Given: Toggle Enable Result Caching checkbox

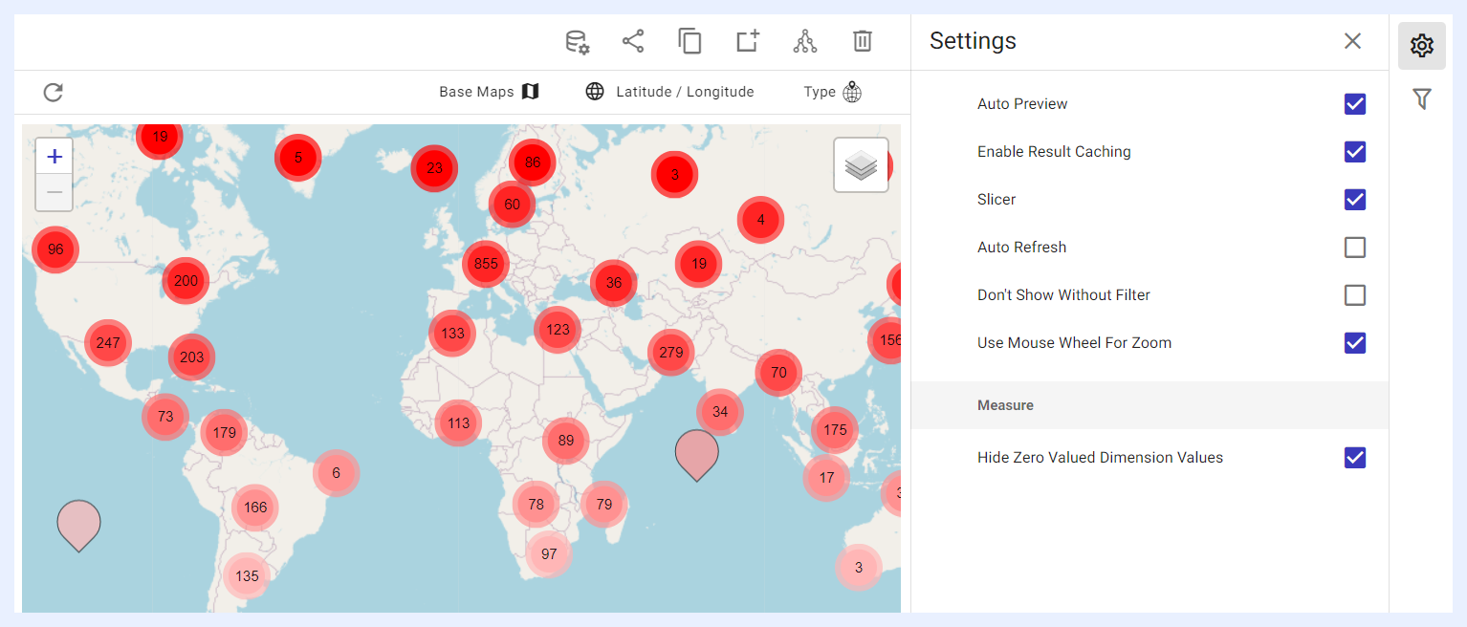Looking at the screenshot, I should pos(1355,152).
